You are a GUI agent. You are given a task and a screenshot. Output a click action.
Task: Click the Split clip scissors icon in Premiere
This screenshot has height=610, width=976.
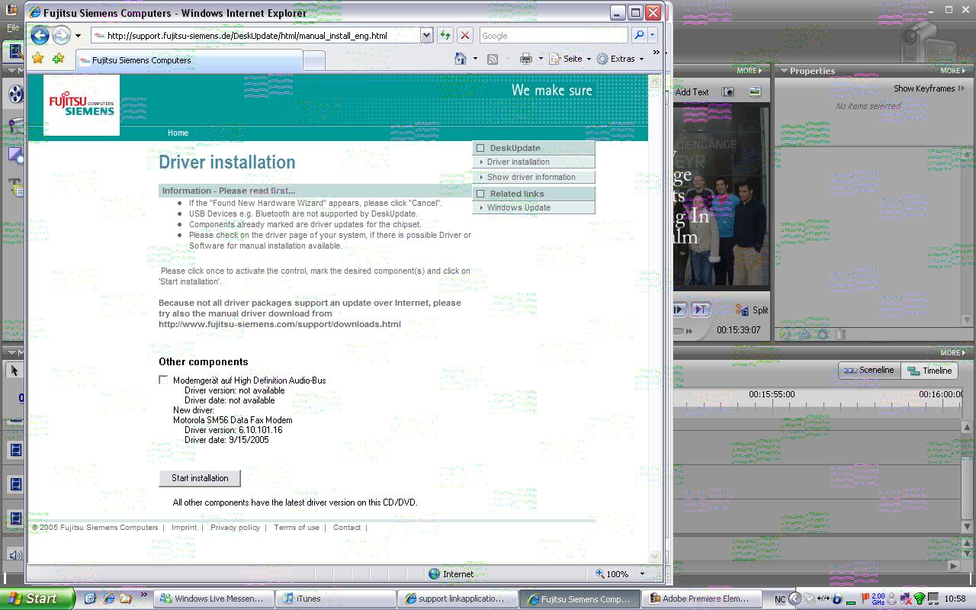(743, 310)
